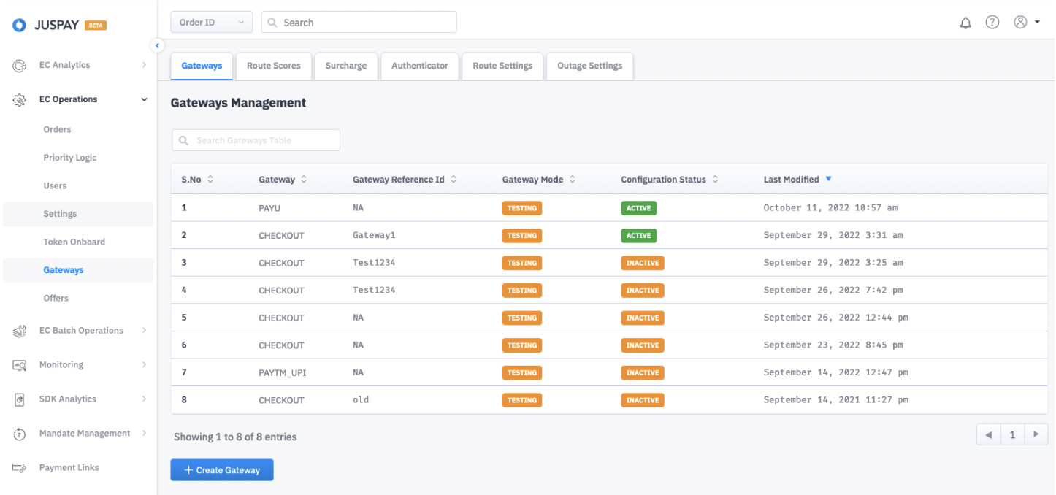Open the user account avatar icon
1056x495 pixels.
click(x=1021, y=22)
